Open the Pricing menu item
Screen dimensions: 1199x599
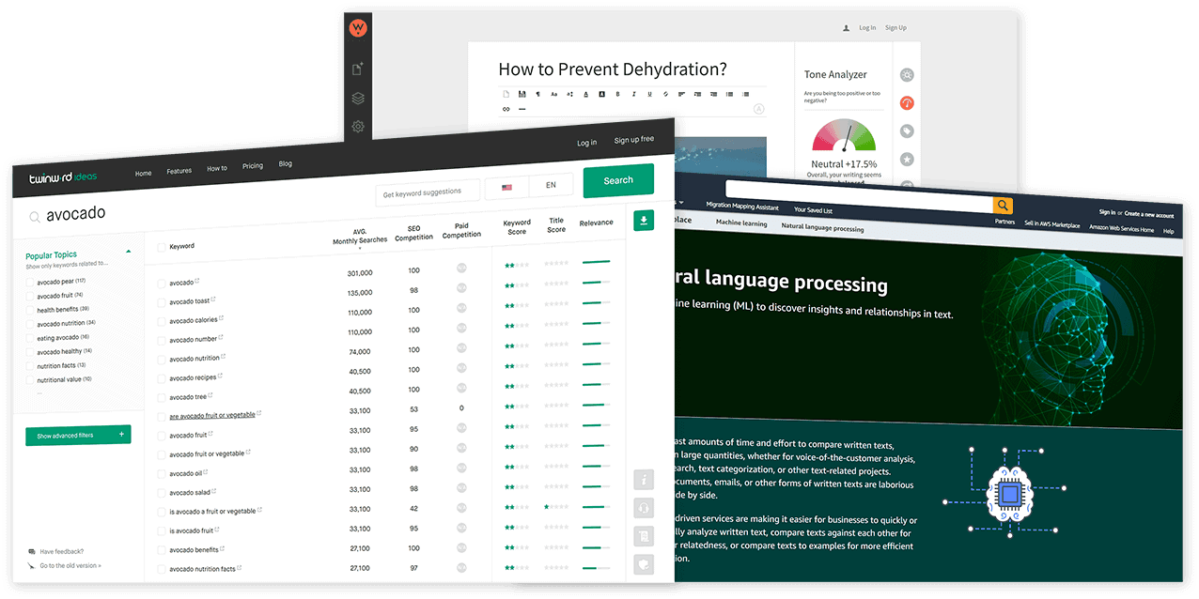[x=253, y=166]
